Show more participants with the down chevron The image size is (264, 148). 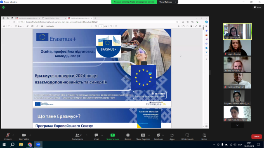[x=237, y=125]
